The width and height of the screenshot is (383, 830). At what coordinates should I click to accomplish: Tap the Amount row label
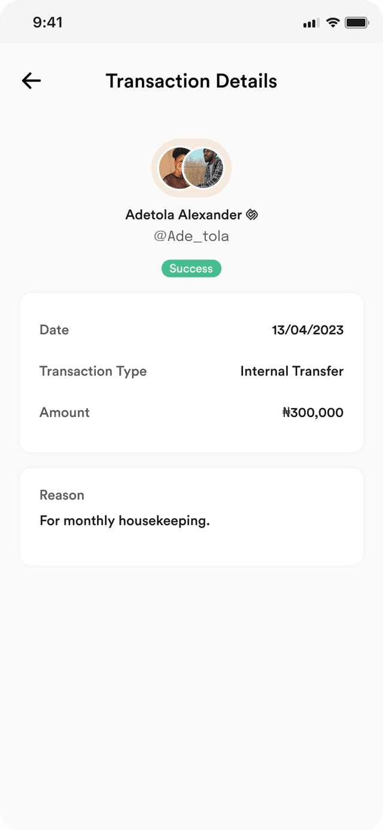click(65, 412)
